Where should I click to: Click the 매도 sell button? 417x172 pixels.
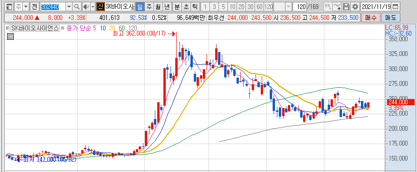pos(390,18)
